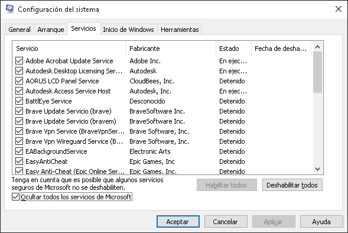This screenshot has height=233, width=348.
Task: Click the services list scrollbar thumb
Action: pos(317,72)
